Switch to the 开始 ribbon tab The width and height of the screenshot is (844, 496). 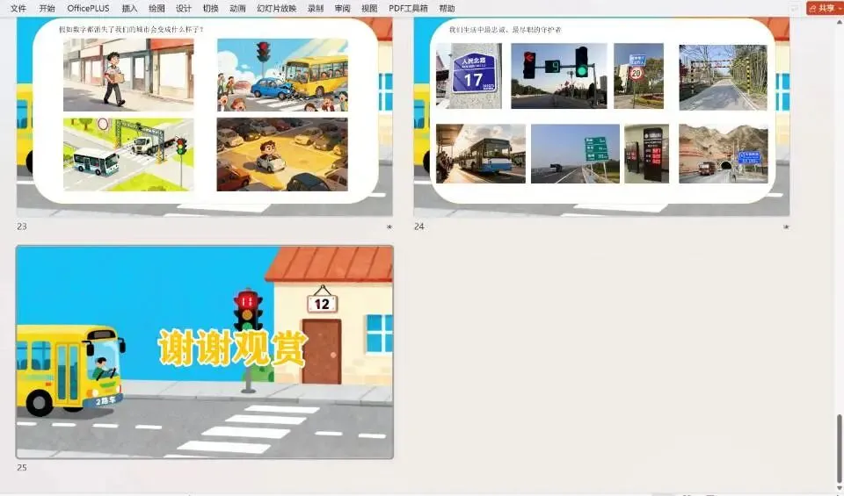pyautogui.click(x=47, y=8)
